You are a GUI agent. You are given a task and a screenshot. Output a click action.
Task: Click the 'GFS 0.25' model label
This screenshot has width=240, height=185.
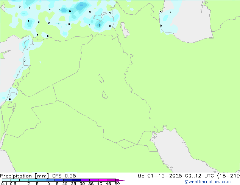pyautogui.click(x=64, y=176)
